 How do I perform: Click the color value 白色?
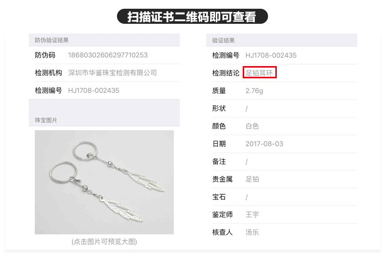(252, 126)
